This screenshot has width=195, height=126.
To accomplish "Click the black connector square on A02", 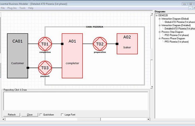I will pyautogui.click(x=117, y=44).
